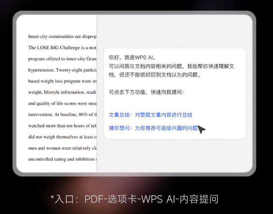Click the line 'program offered to inner-city'
The image size is (273, 214).
(x=62, y=59)
